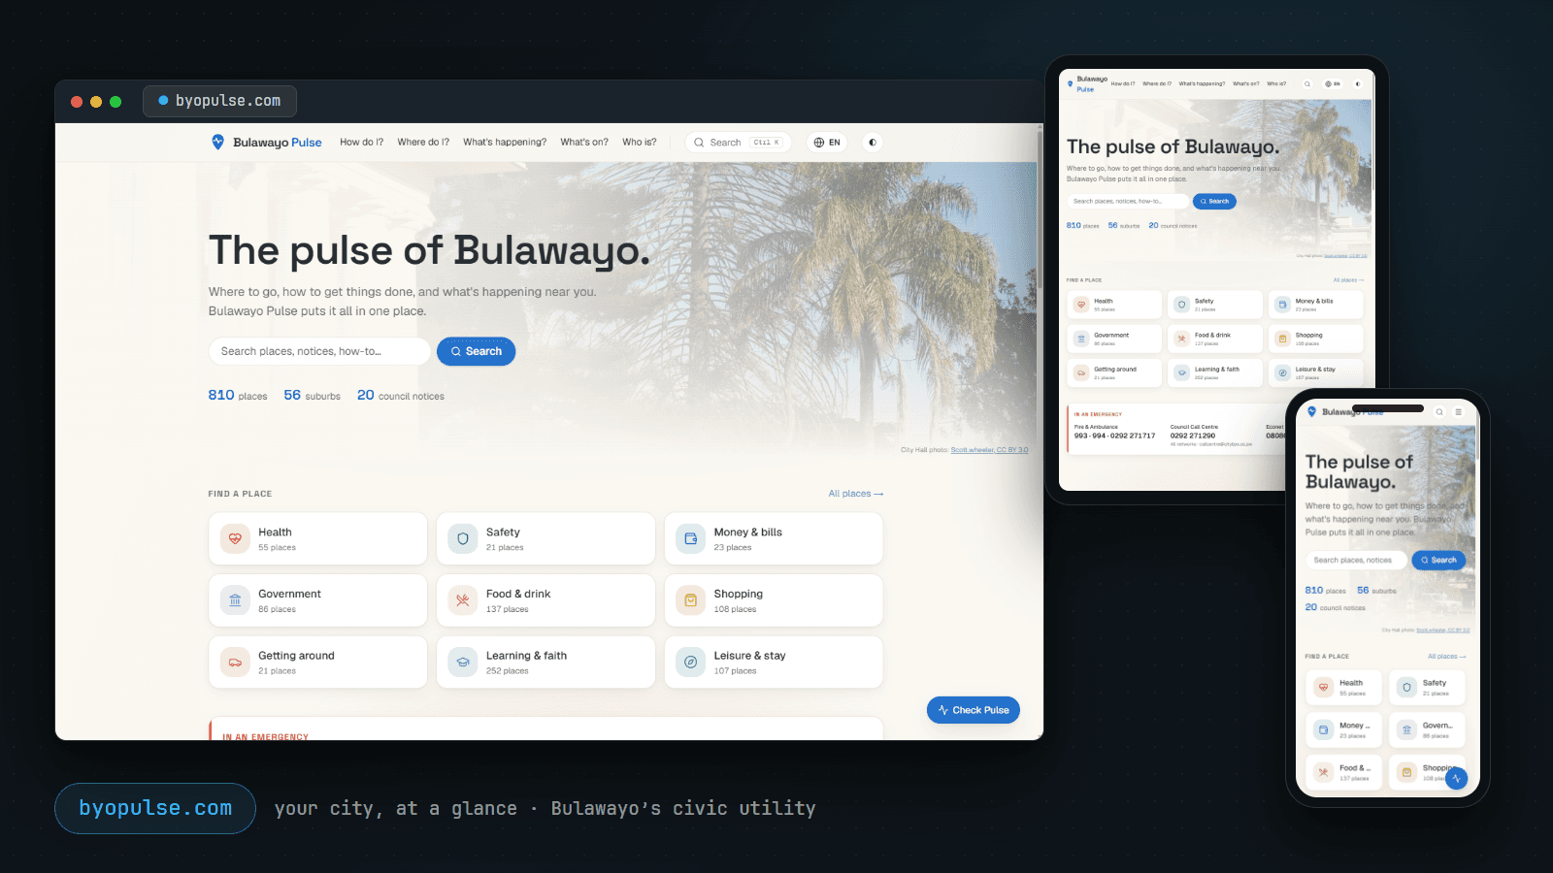The width and height of the screenshot is (1553, 873).
Task: Open the 'How do I?' menu on desktop
Action: click(x=361, y=143)
